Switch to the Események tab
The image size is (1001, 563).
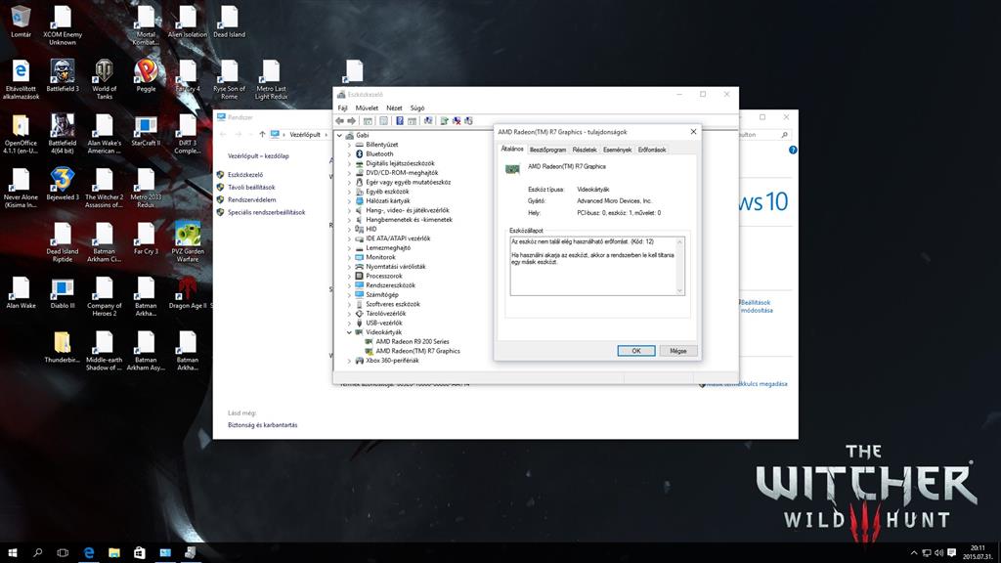618,150
